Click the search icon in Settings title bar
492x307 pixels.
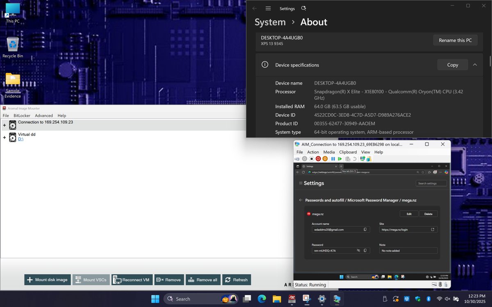pos(303,8)
